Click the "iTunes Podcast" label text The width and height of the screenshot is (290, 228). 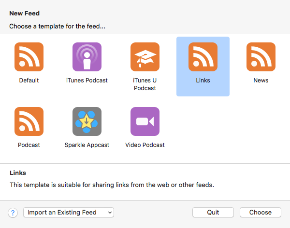(87, 80)
